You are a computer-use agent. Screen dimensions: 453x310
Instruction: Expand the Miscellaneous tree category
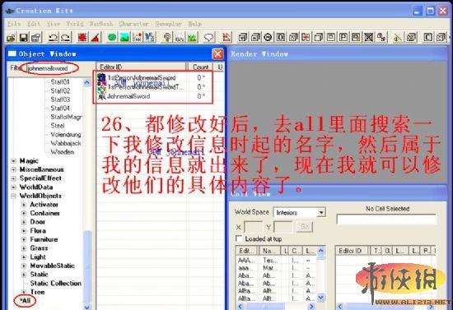click(x=13, y=169)
